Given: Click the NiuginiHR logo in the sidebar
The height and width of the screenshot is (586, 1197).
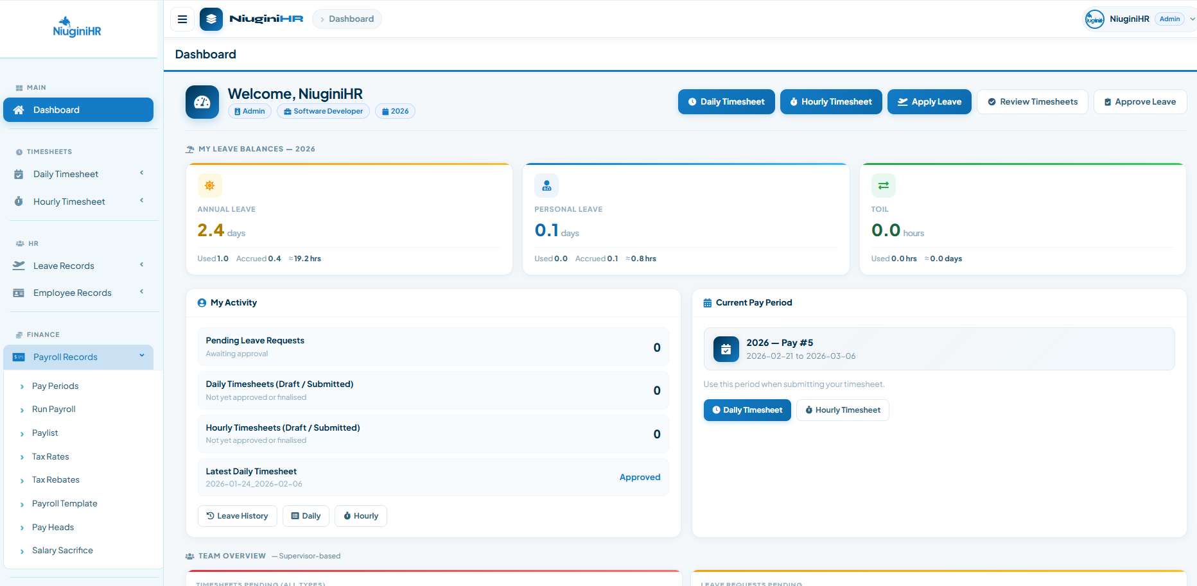Looking at the screenshot, I should click(x=77, y=28).
